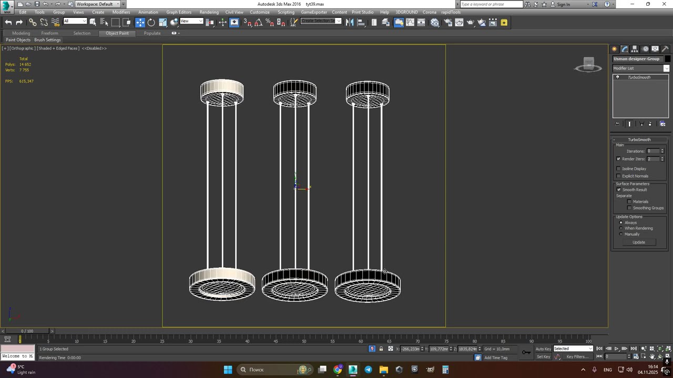Viewport: 673px width, 378px height.
Task: Open the Corona menu
Action: [x=429, y=12]
